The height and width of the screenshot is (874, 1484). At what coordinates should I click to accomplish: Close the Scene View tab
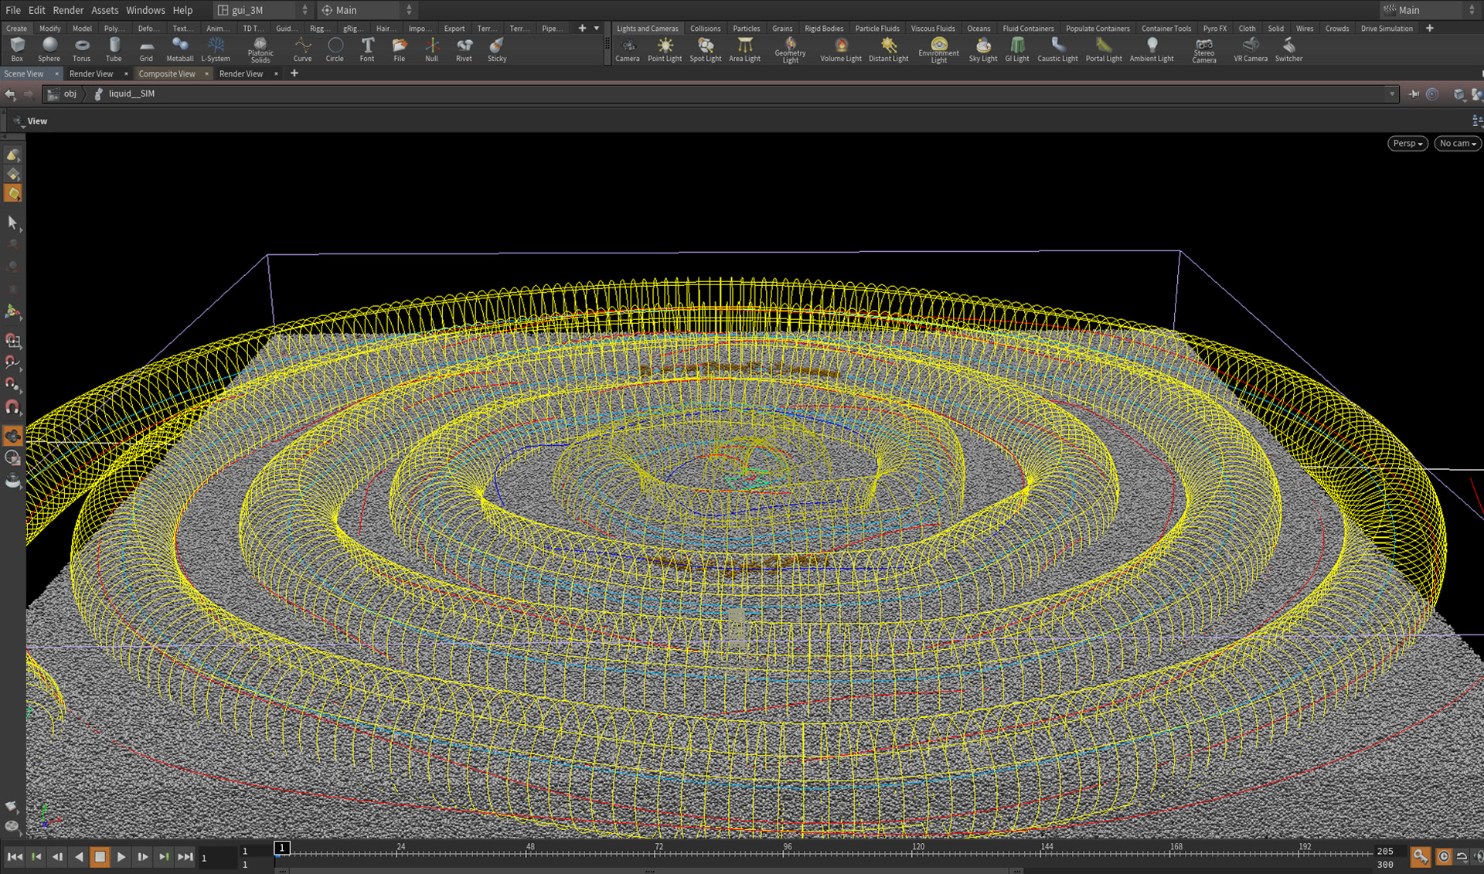[x=56, y=73]
